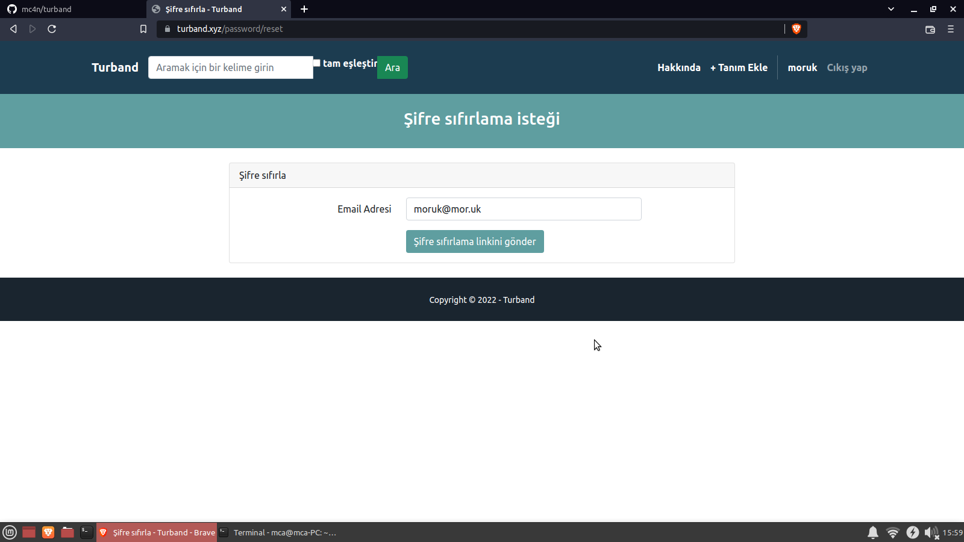
Task: Open + Tanım Ekle link
Action: pos(739,67)
